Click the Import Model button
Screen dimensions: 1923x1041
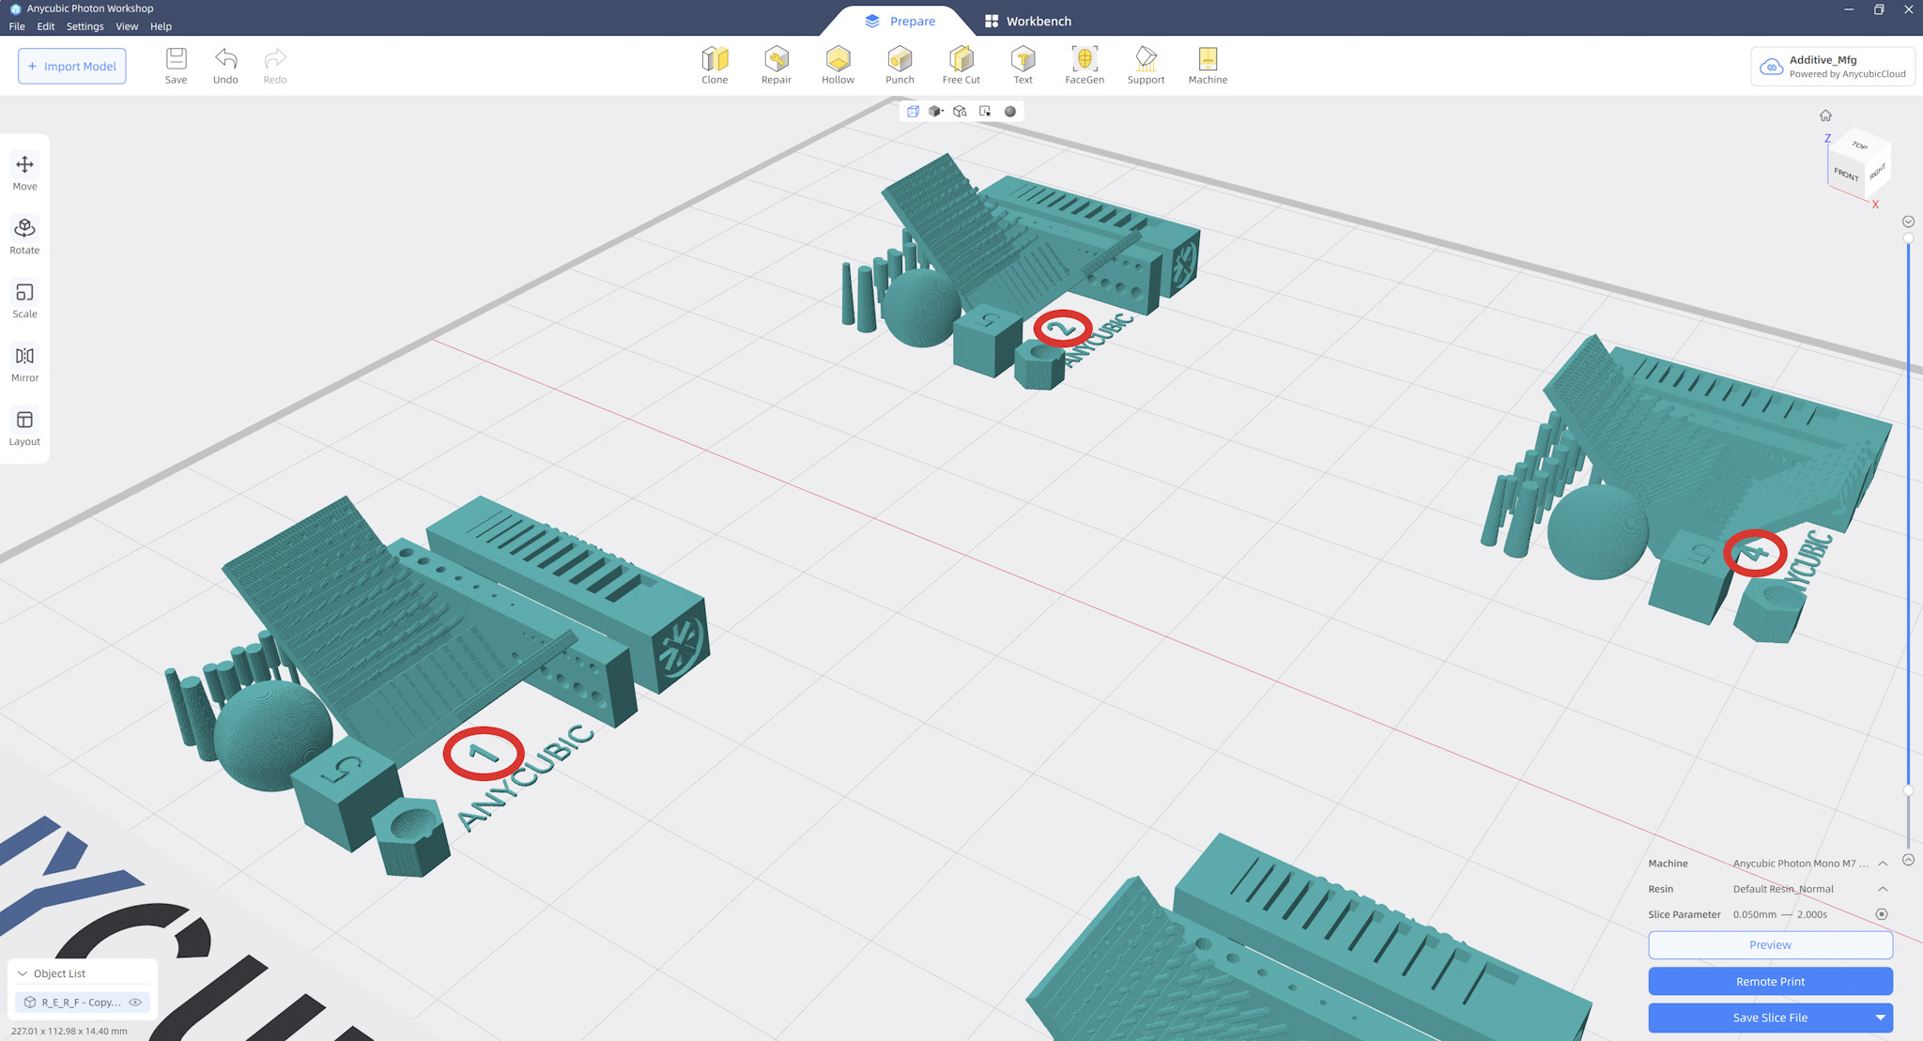(x=71, y=66)
